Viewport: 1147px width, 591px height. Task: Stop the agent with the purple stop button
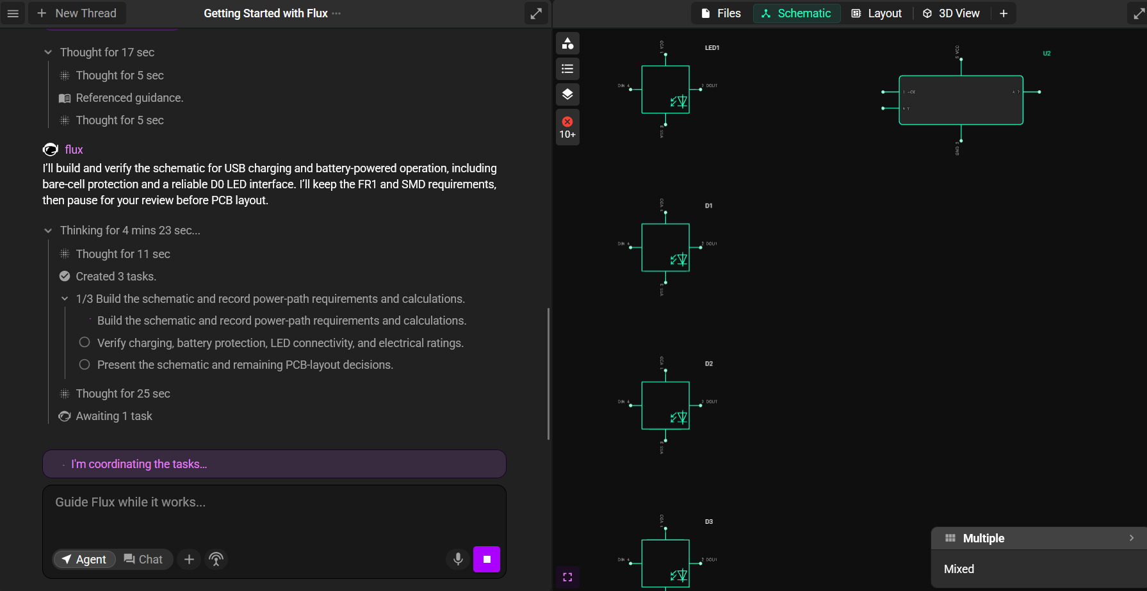pos(487,559)
